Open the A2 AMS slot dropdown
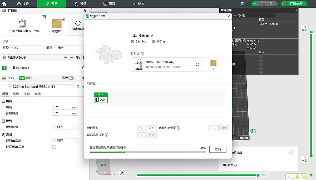 (101, 100)
